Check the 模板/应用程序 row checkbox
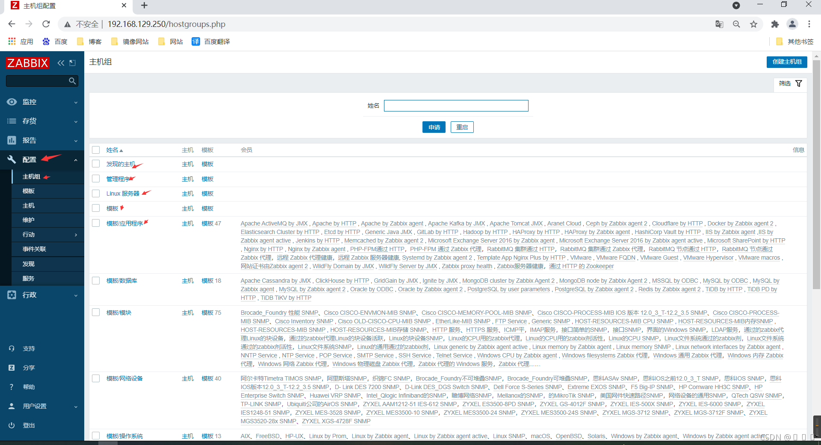This screenshot has width=821, height=445. point(96,223)
